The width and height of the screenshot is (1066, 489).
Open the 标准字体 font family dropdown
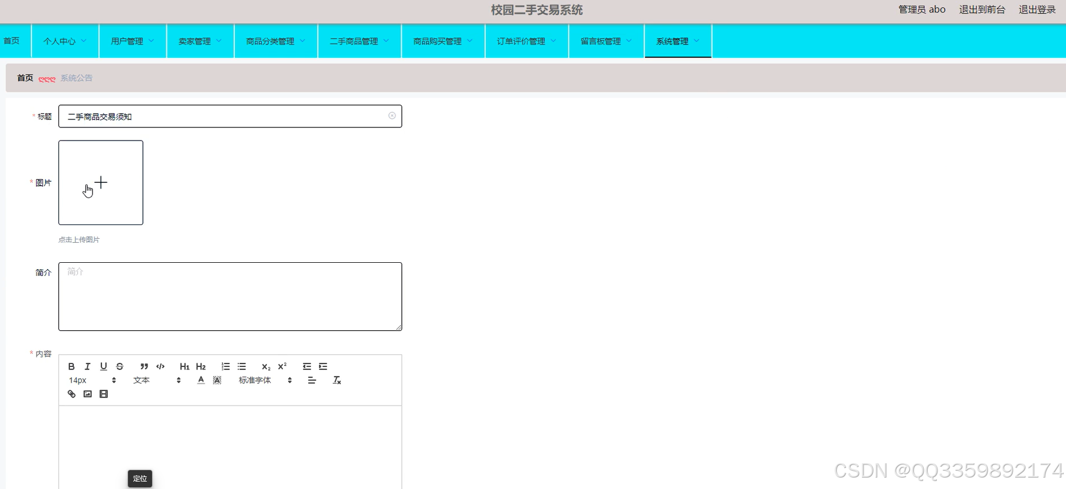[x=265, y=380]
